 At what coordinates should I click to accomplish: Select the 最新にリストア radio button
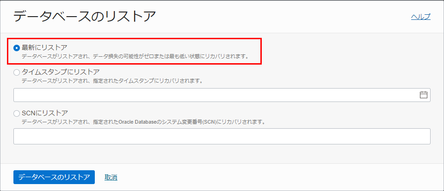click(x=17, y=48)
